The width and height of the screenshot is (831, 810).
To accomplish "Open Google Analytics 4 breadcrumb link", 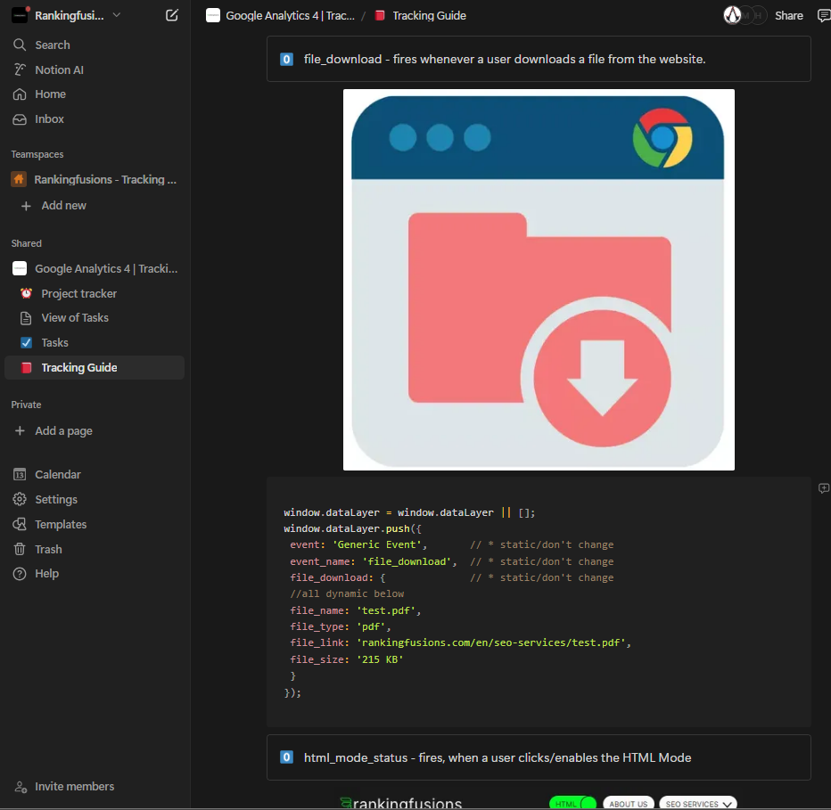I will pos(289,15).
